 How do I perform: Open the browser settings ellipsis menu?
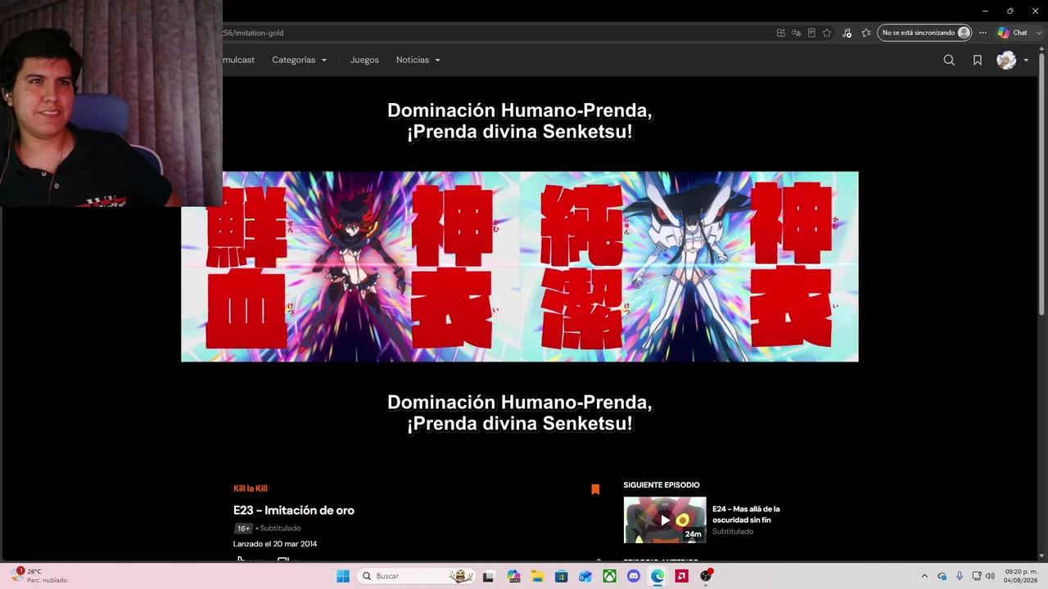pyautogui.click(x=982, y=33)
